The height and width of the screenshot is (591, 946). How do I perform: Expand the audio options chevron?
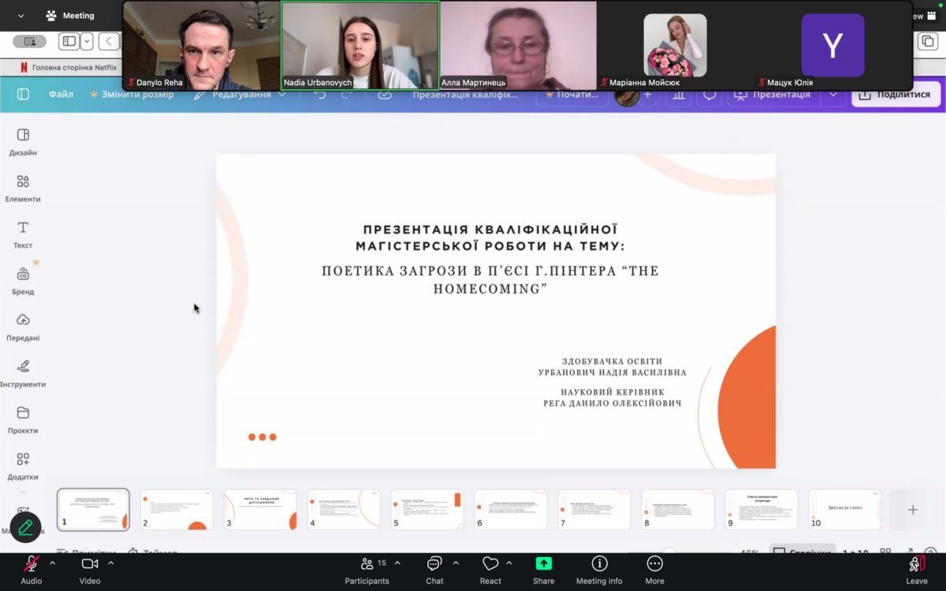(53, 563)
